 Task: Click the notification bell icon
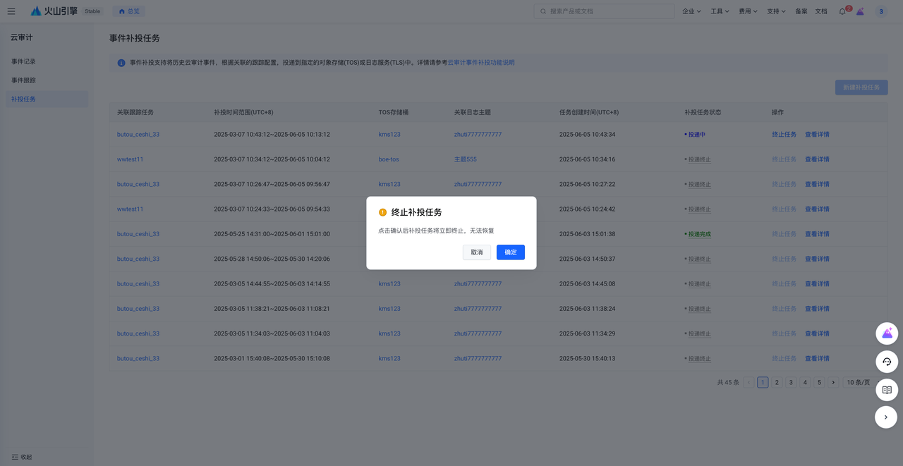pyautogui.click(x=842, y=11)
